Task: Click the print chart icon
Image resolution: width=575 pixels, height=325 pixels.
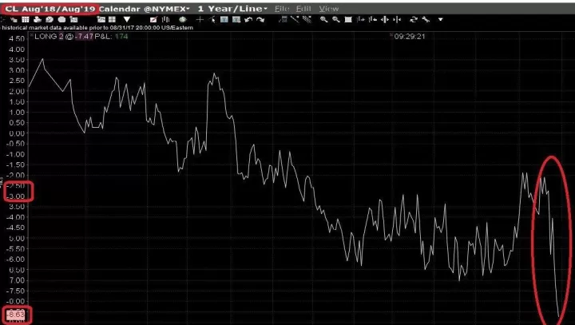Action: click(38, 19)
